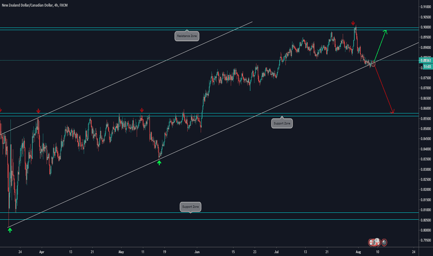Click the New Zealand Dollar/Canadian Dollar chart title
Viewport: 433px width, 256px height.
pos(34,5)
